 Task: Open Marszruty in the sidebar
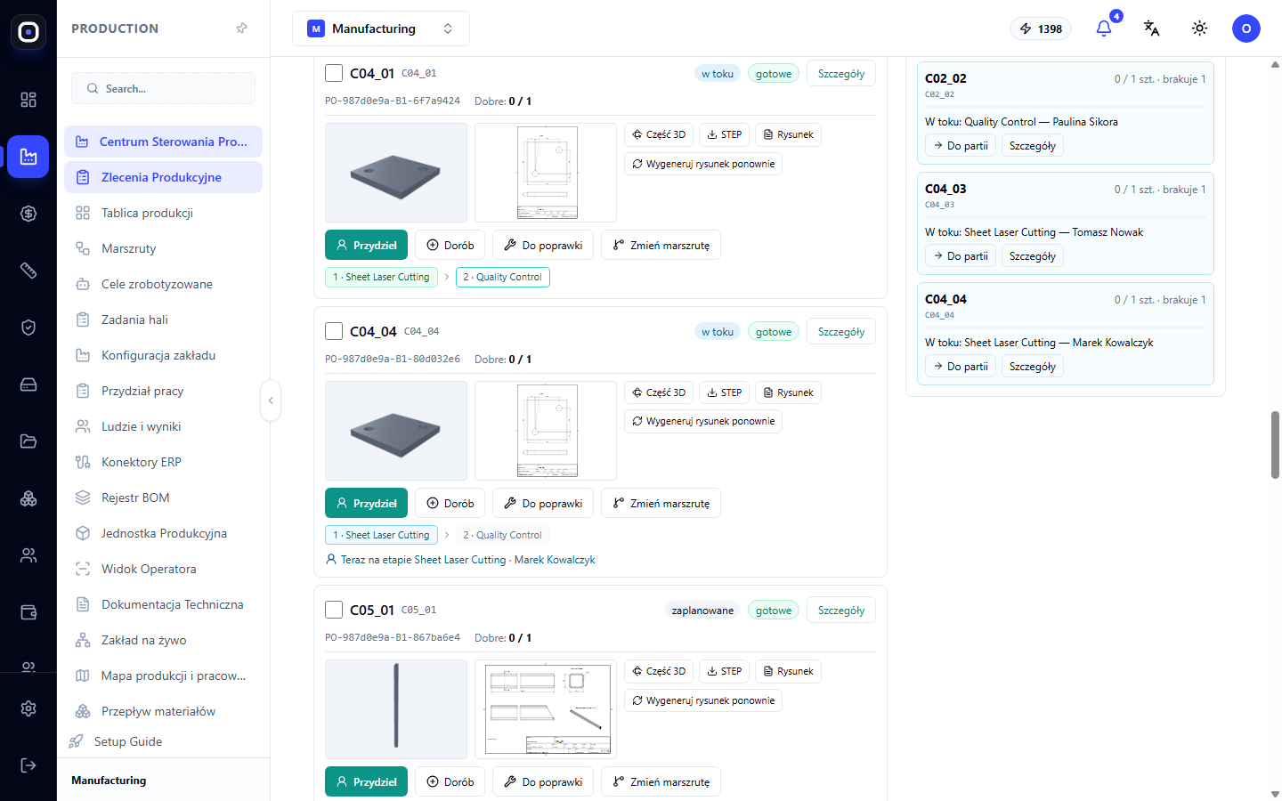pyautogui.click(x=163, y=248)
